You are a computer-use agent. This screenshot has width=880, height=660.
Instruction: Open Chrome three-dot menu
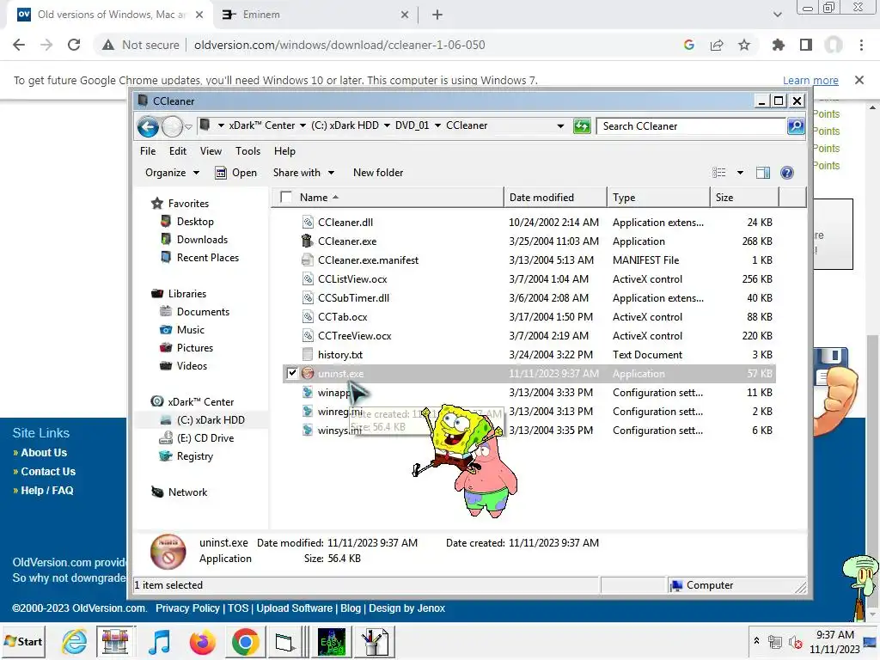click(x=861, y=45)
